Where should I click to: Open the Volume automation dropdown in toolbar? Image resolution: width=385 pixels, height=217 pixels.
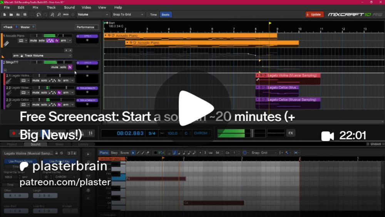click(x=92, y=15)
